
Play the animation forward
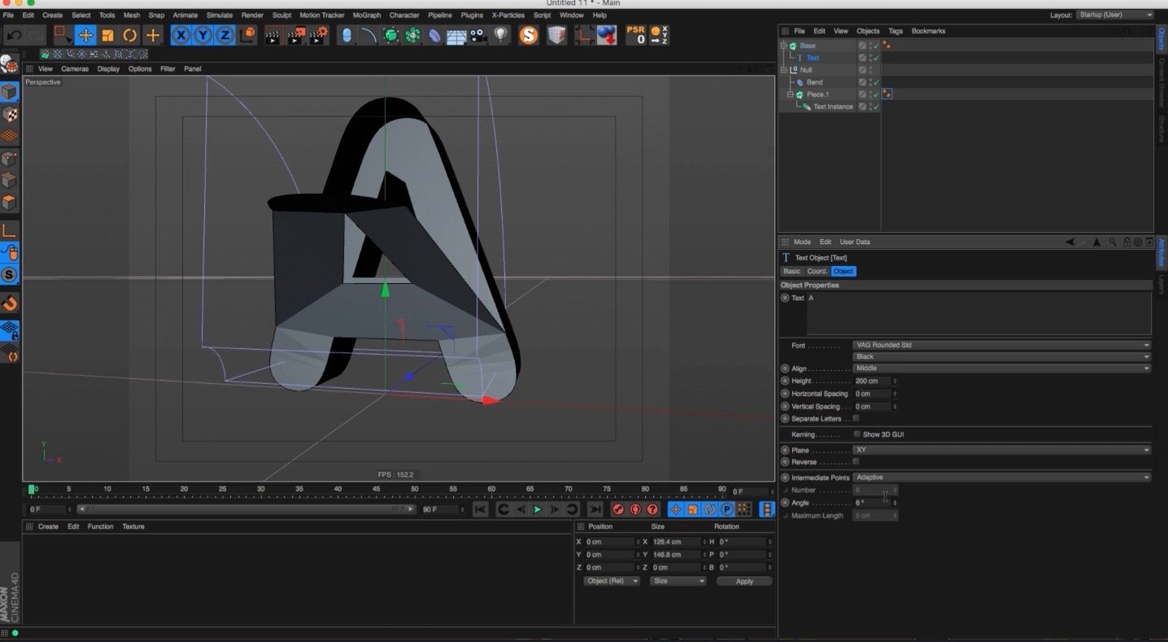click(x=538, y=509)
